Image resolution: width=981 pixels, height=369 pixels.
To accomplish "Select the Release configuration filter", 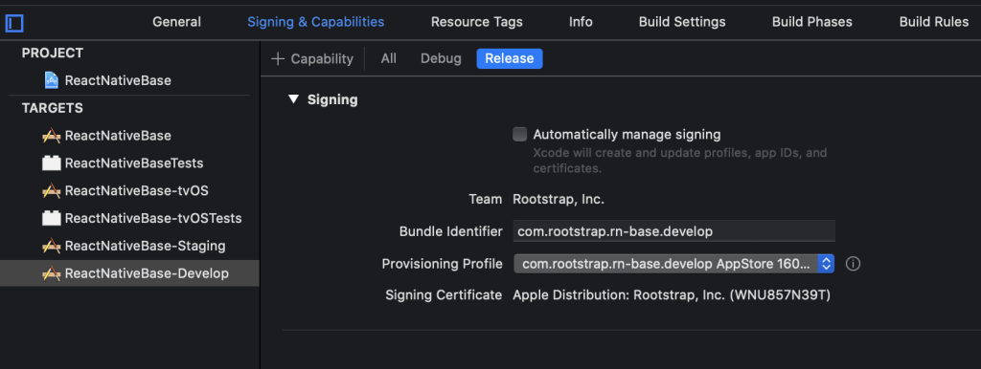I will [x=510, y=58].
